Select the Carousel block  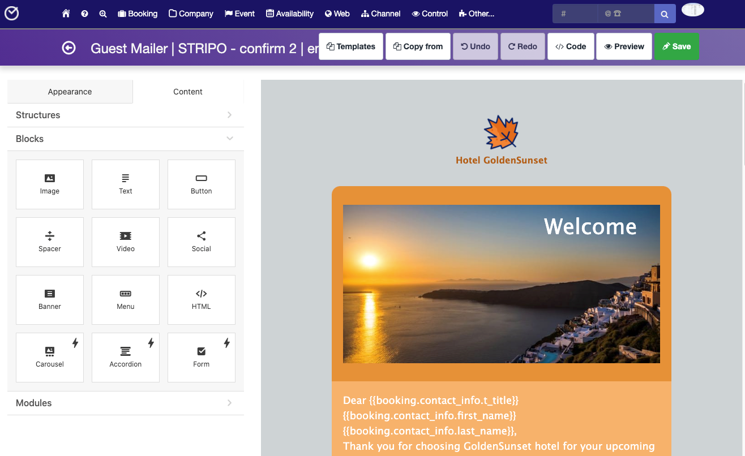pos(50,358)
